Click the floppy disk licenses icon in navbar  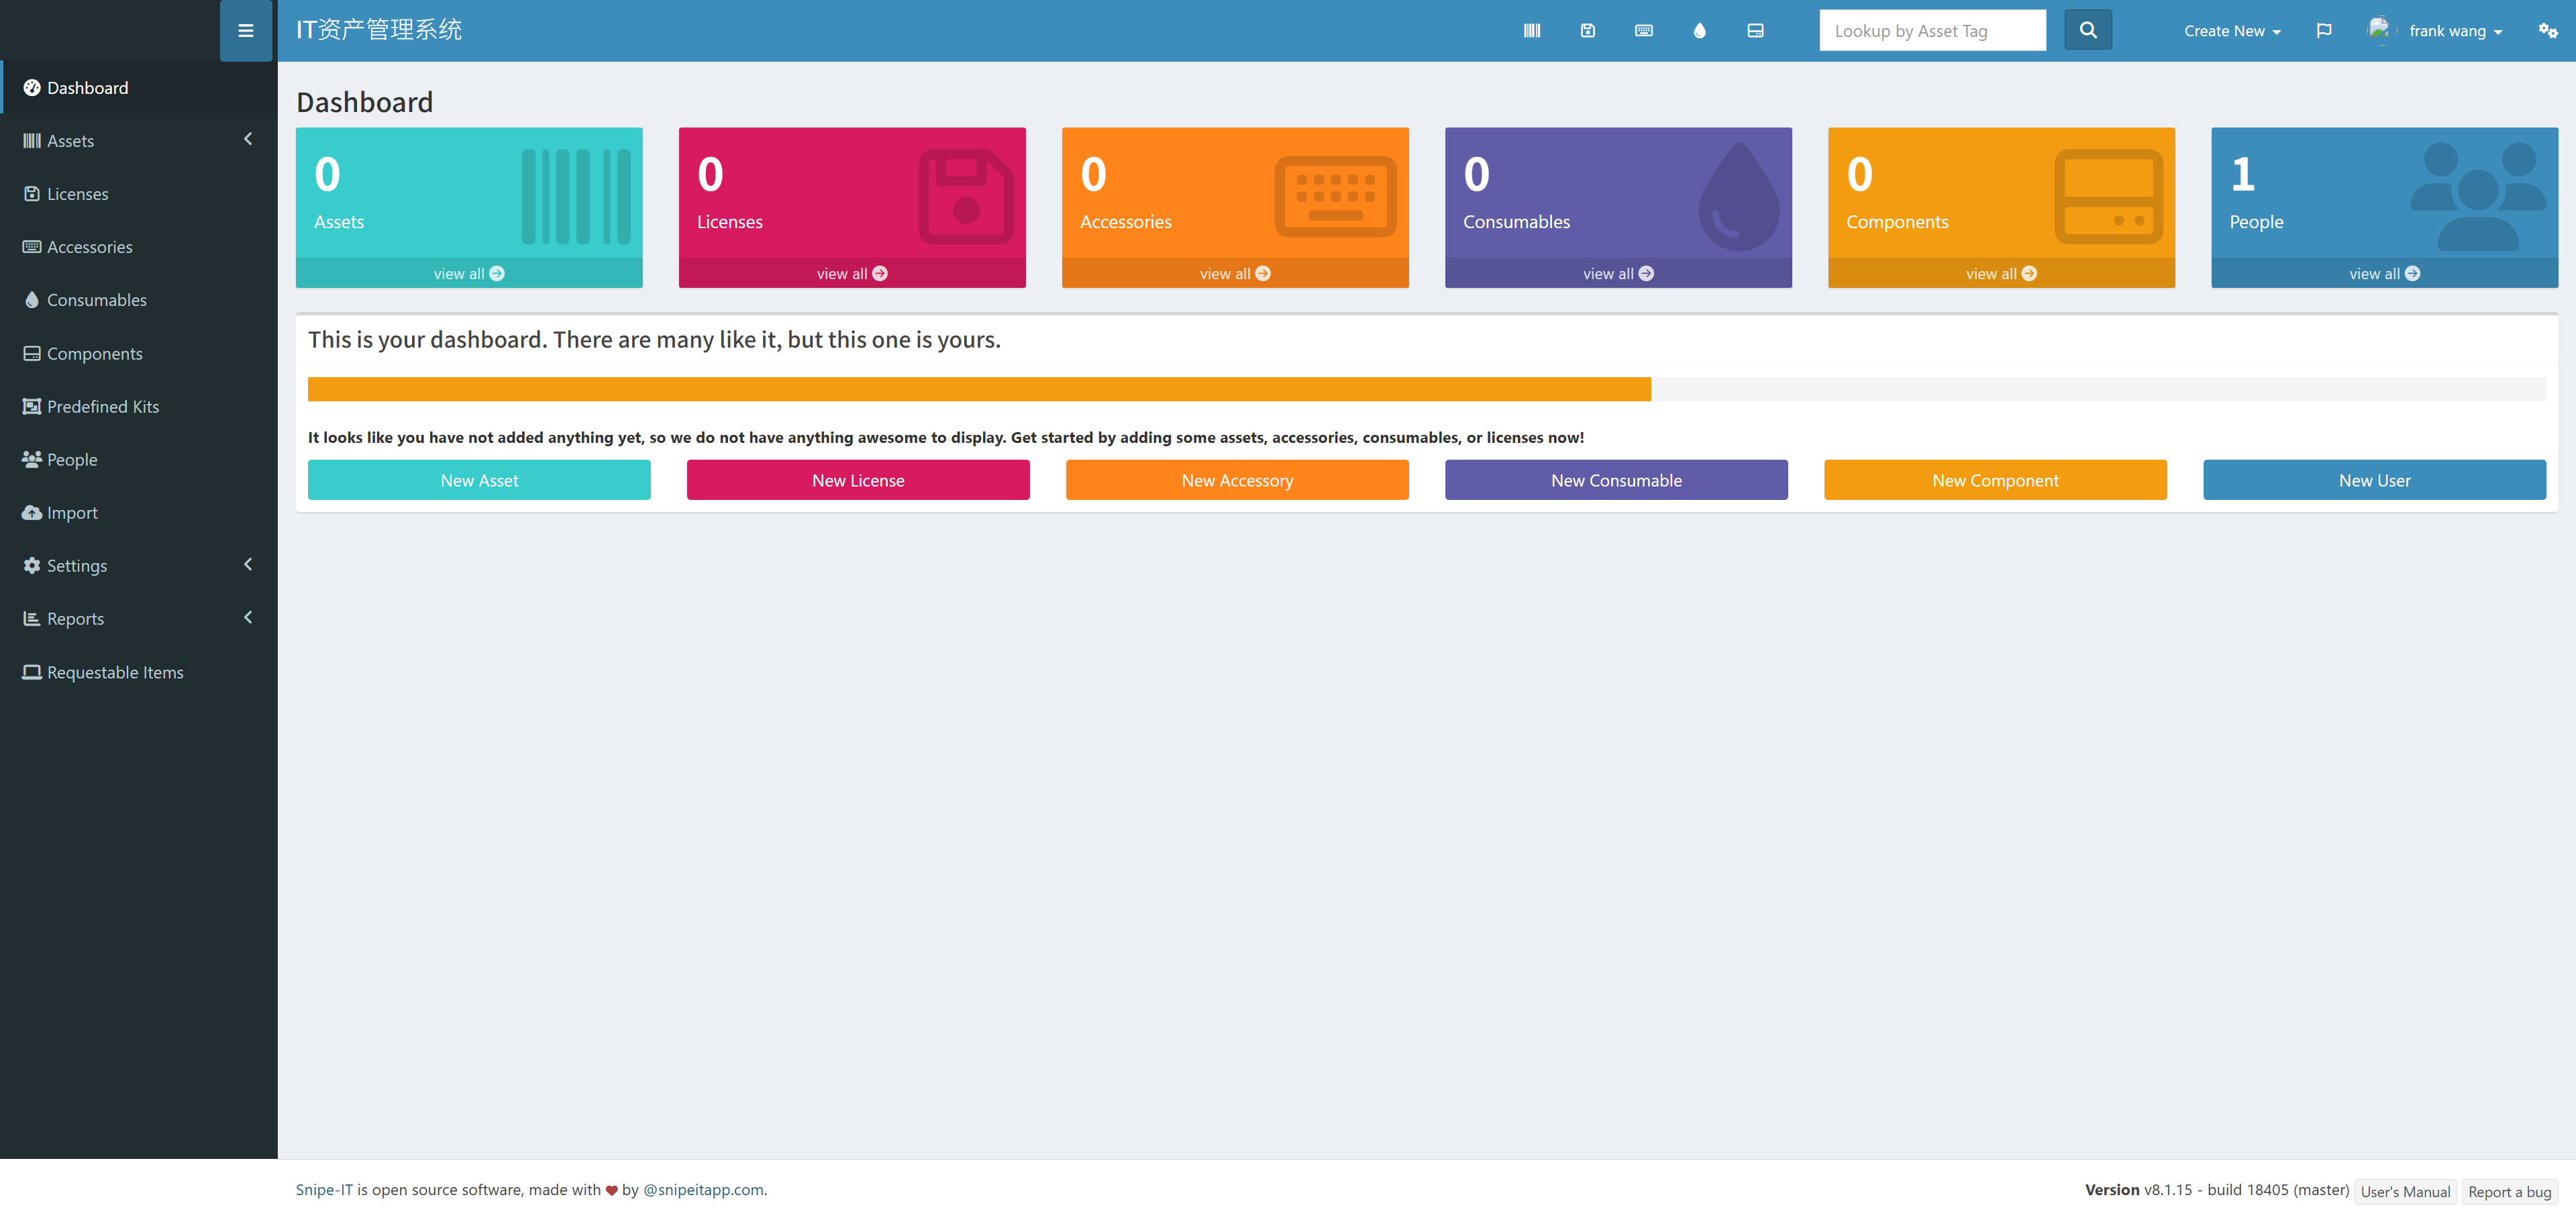(1587, 31)
